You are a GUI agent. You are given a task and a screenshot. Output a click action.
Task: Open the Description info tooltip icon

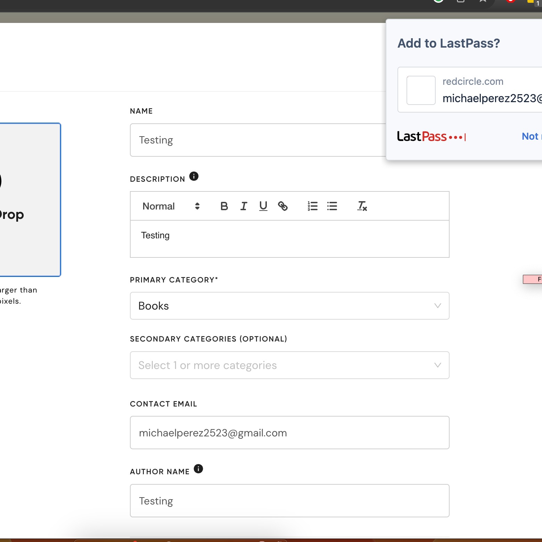[194, 176]
